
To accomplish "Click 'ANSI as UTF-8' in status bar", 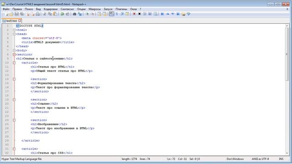I will (x=261, y=159).
